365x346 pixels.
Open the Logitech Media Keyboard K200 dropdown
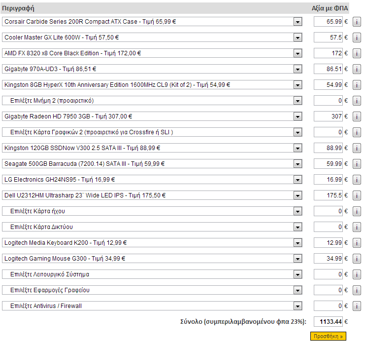point(152,243)
